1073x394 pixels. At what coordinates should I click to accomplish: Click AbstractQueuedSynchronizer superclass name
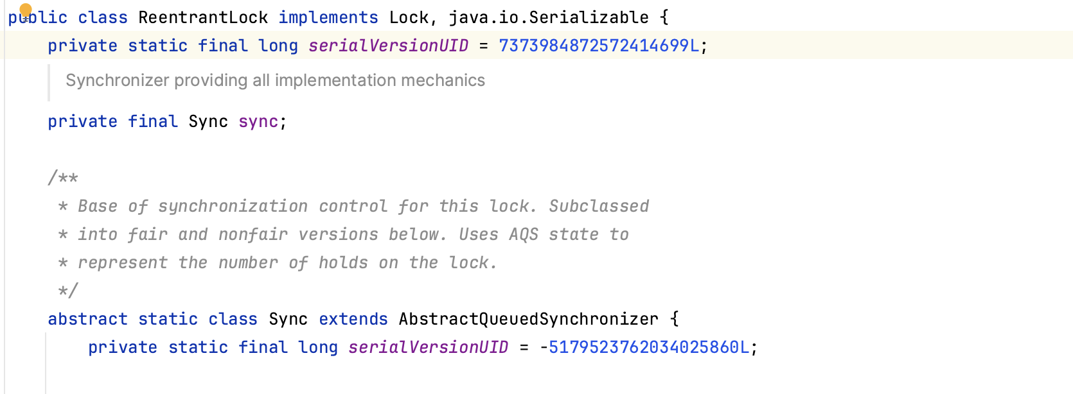tap(529, 319)
